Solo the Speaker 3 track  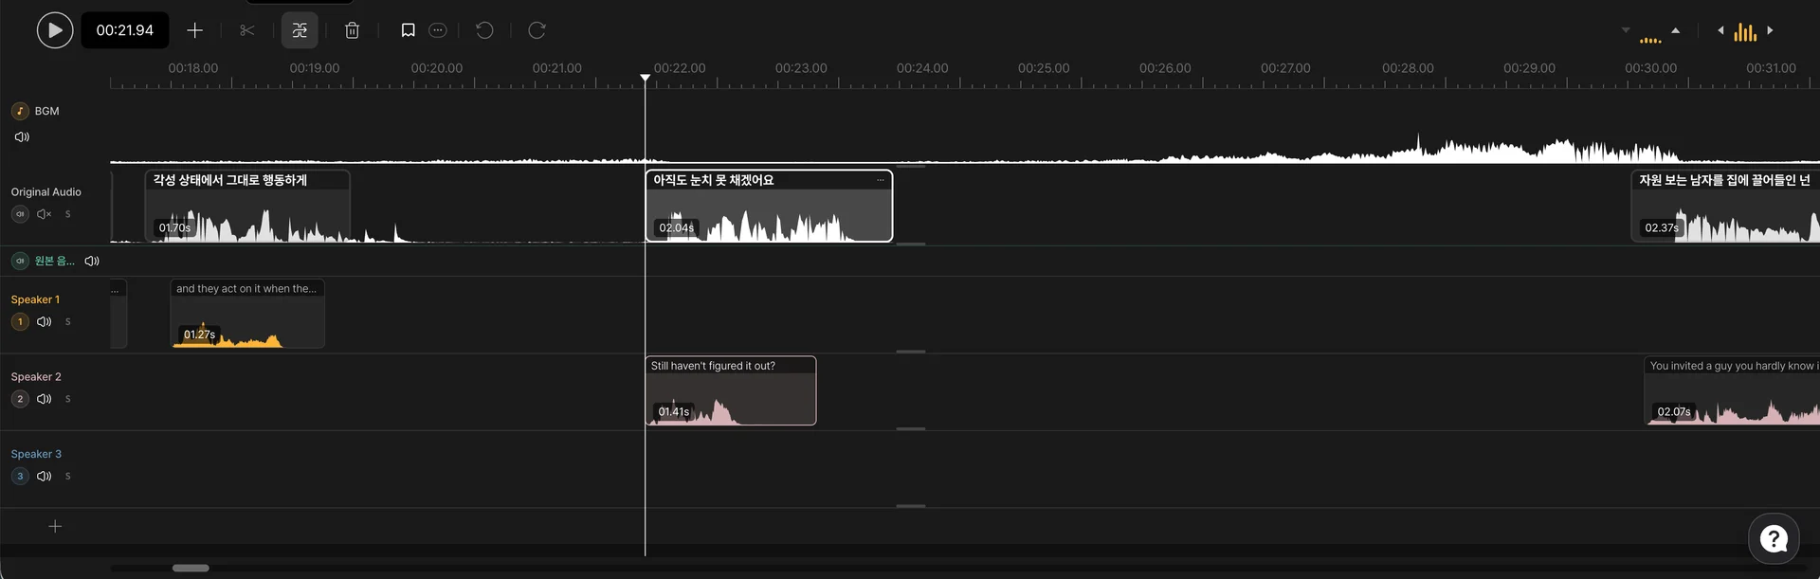click(x=67, y=476)
